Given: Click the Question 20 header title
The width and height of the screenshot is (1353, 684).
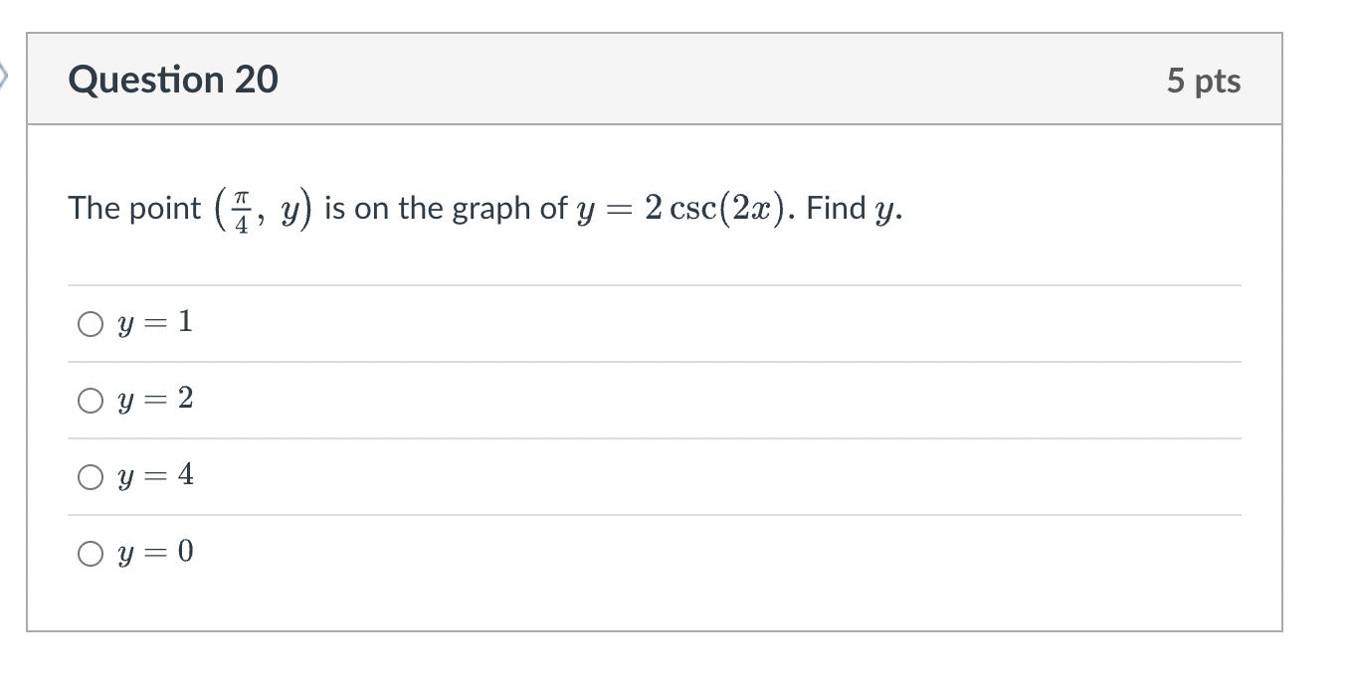Looking at the screenshot, I should pyautogui.click(x=172, y=80).
